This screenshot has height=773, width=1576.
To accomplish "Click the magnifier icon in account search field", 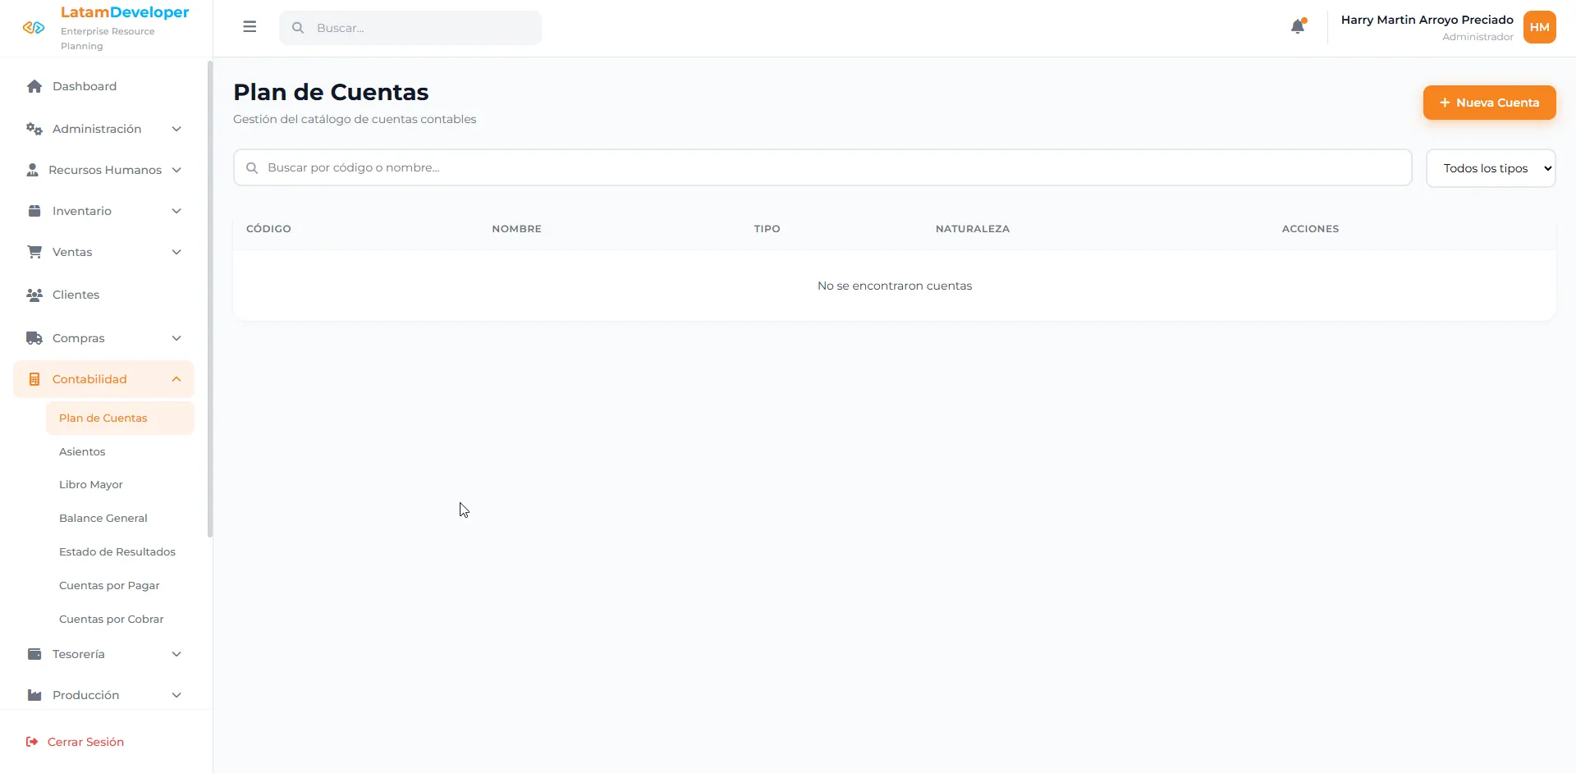I will [x=252, y=167].
